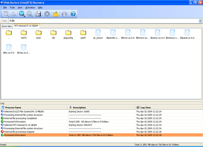Open the File menu
Image resolution: width=203 pixels, height=147 pixels.
click(5, 8)
